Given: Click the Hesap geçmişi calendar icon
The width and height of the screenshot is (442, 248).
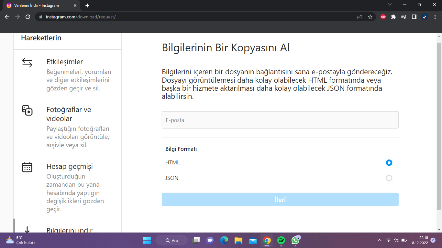Looking at the screenshot, I should pyautogui.click(x=27, y=167).
